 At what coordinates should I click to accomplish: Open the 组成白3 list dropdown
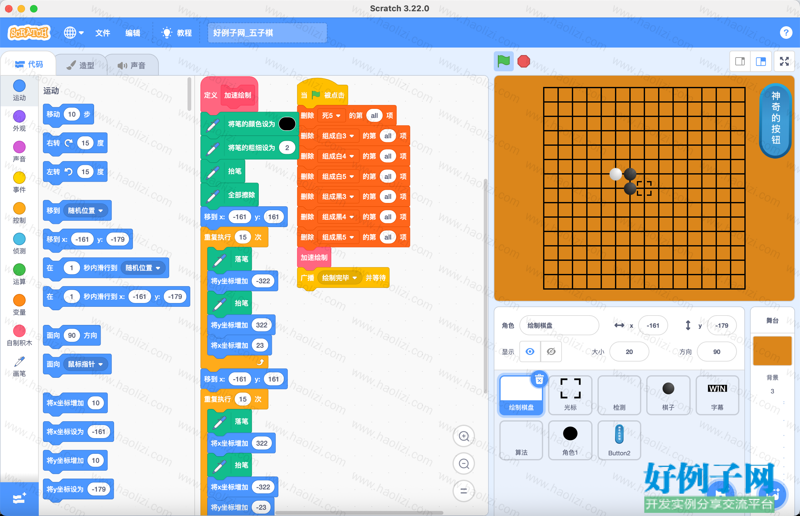click(x=338, y=136)
